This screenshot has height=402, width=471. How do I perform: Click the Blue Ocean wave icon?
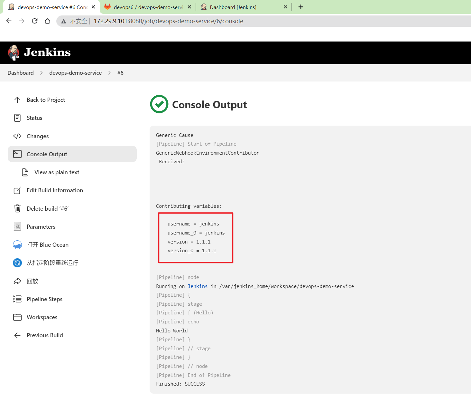click(17, 245)
